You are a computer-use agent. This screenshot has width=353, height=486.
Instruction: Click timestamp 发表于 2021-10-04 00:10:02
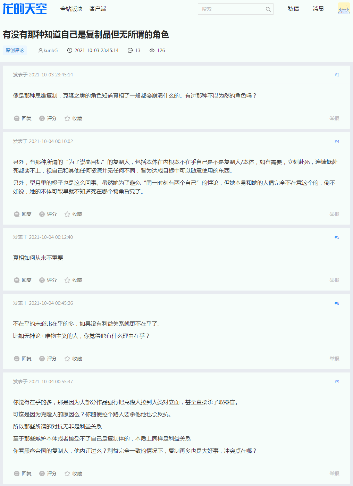[43, 141]
